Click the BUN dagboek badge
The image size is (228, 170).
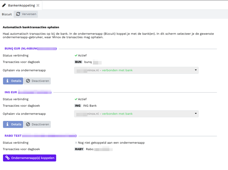point(78,62)
